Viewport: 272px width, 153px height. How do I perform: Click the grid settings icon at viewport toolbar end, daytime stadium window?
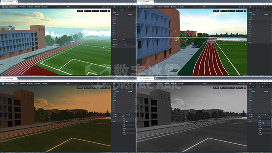coord(109,11)
